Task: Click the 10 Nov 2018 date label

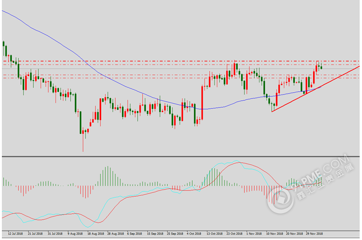Action: (x=274, y=233)
